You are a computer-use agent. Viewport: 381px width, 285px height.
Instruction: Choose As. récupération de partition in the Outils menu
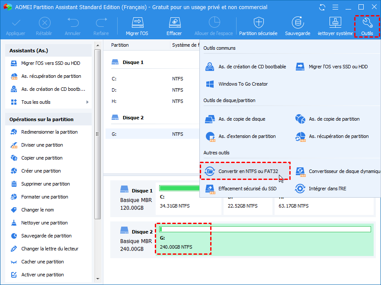point(332,136)
